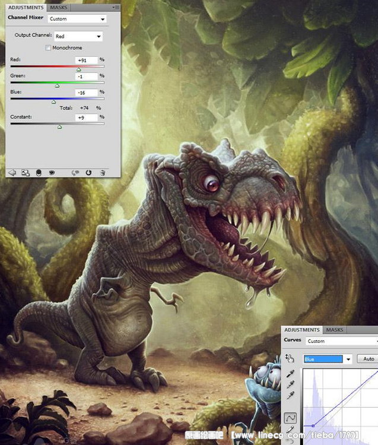Select edit points curve mode icon
378x445 pixels.
point(290,418)
